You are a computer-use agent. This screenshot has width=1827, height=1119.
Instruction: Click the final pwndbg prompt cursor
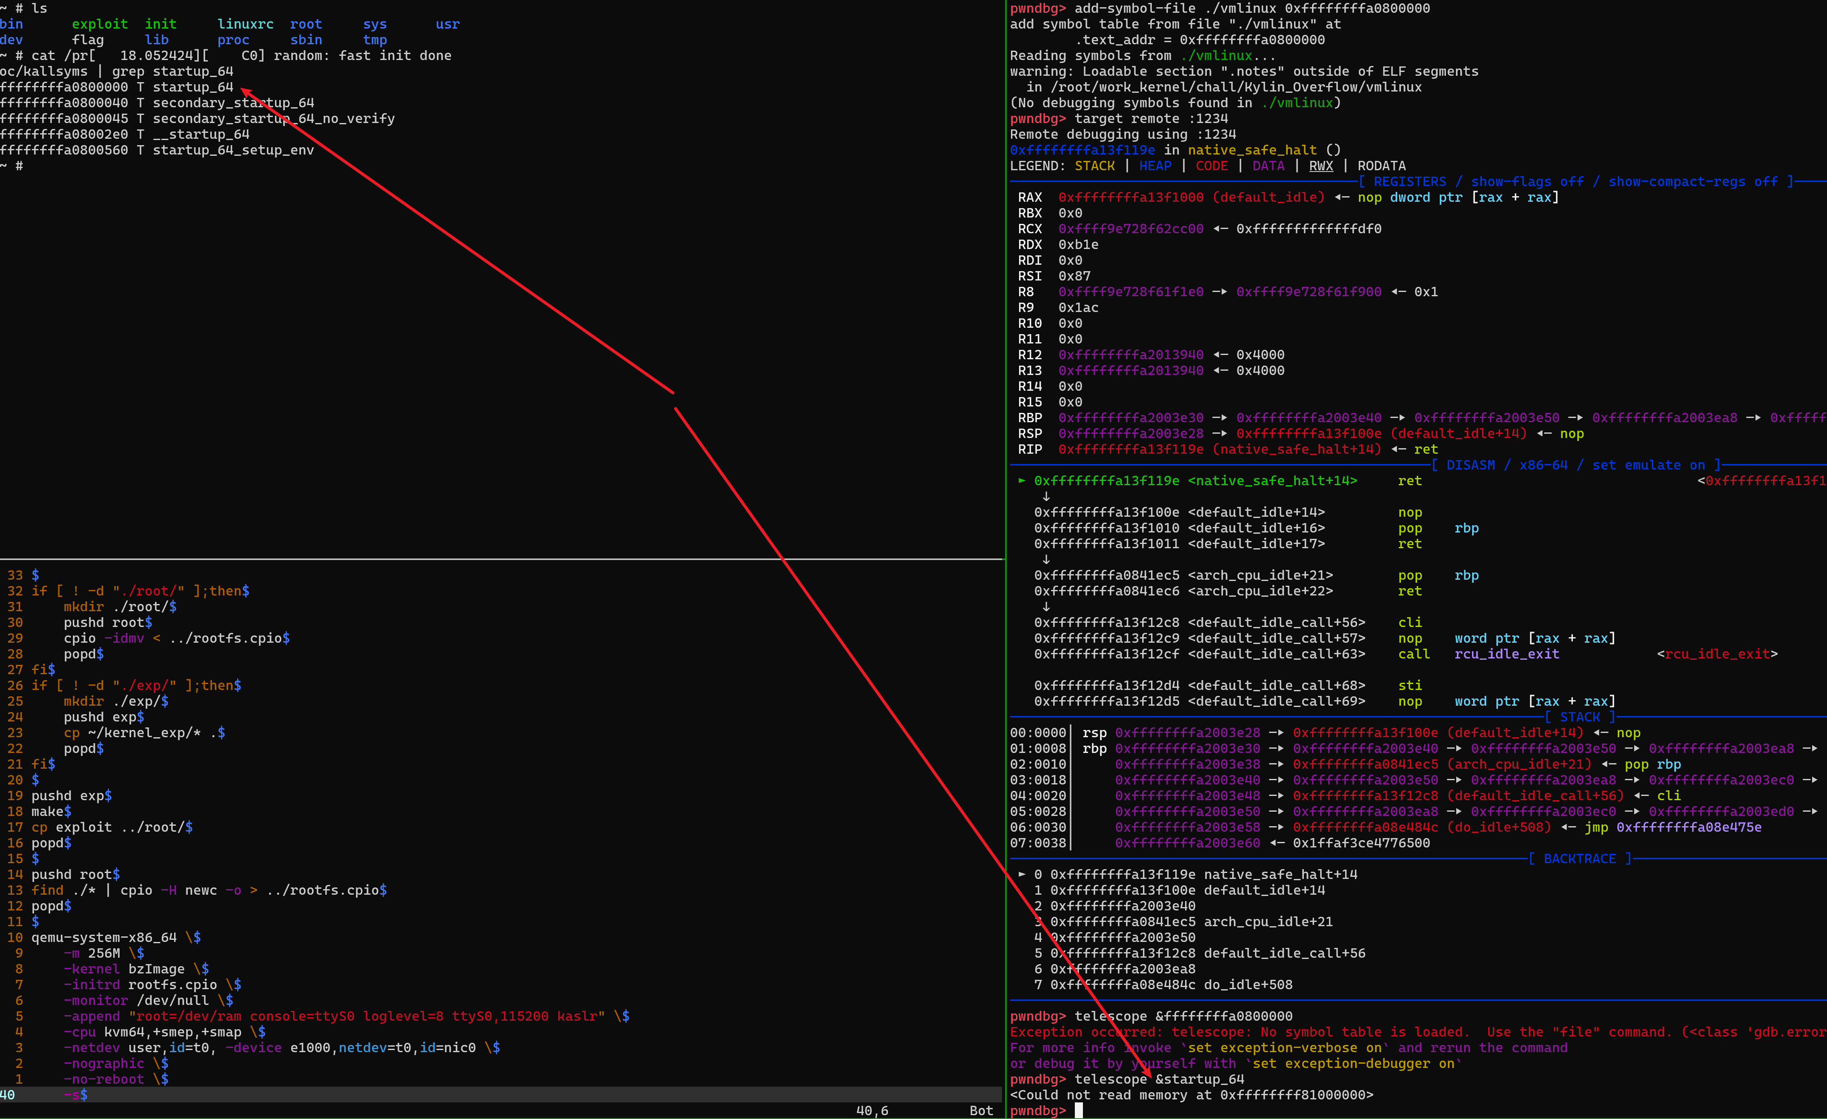pyautogui.click(x=1078, y=1111)
